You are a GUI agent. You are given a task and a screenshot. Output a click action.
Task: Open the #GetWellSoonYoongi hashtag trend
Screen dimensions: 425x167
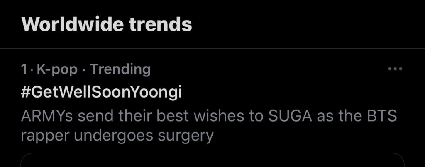101,93
